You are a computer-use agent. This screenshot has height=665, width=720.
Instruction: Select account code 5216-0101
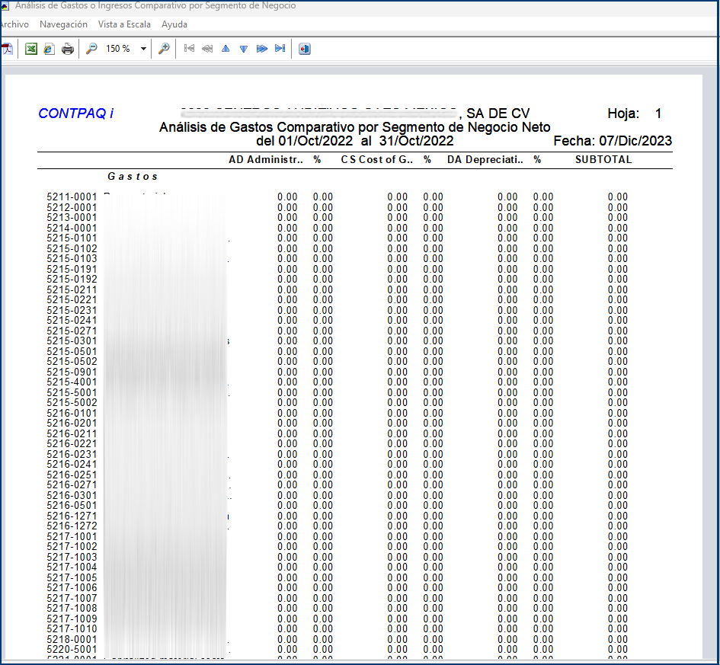[72, 413]
